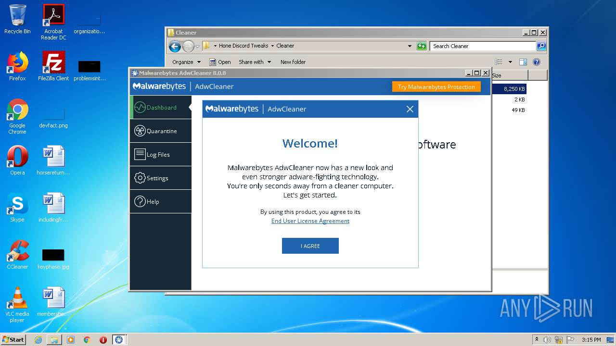Open Acrobat Reader DC desktop shortcut

tap(53, 22)
